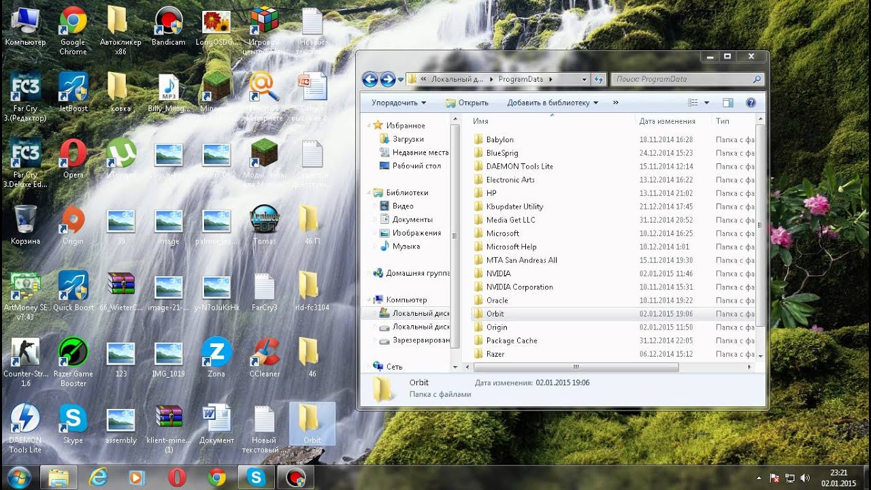Collapse the Библиотеки tree section
This screenshot has height=490, width=871.
[x=370, y=193]
